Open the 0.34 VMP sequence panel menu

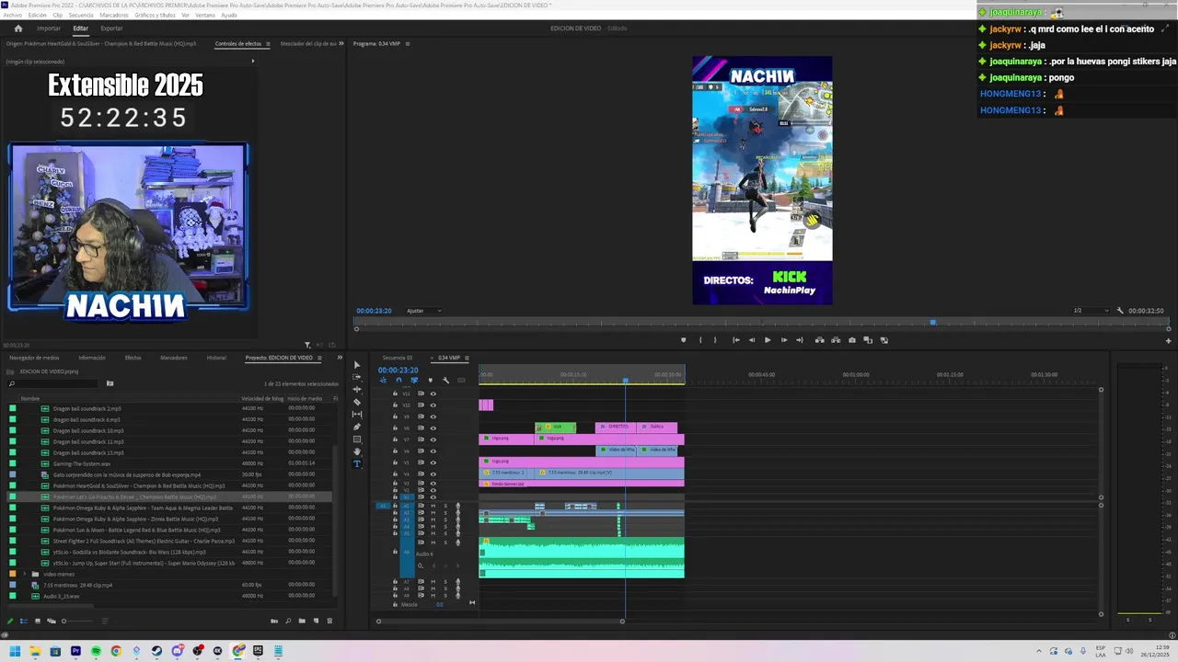tap(467, 358)
